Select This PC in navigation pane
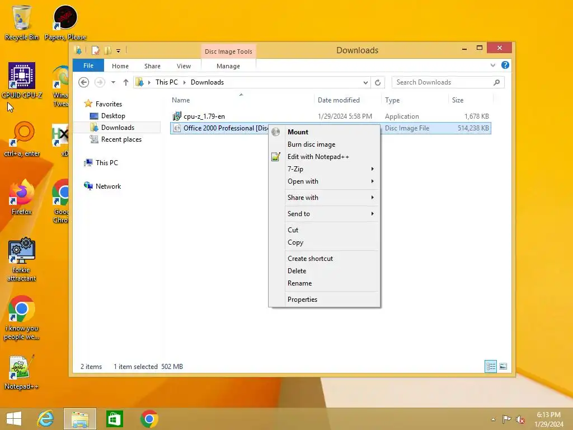The width and height of the screenshot is (573, 430). pyautogui.click(x=101, y=163)
